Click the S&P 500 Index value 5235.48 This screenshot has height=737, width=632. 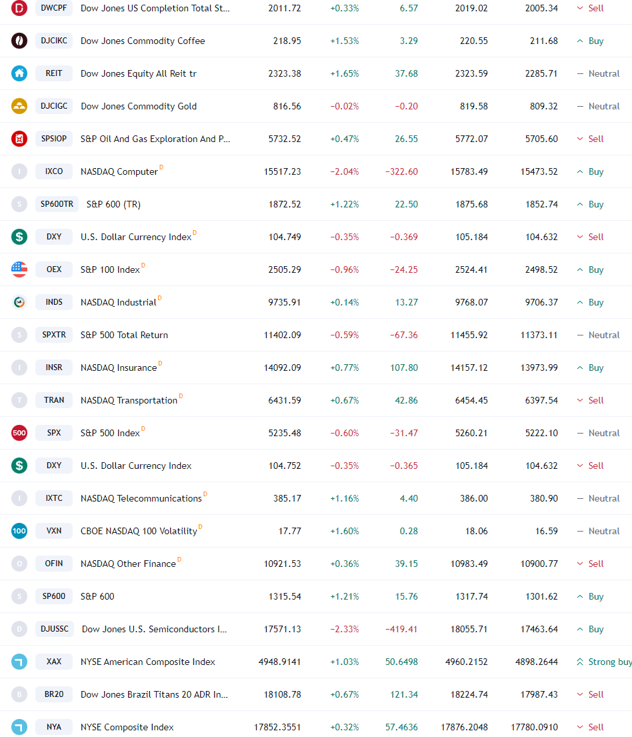[285, 433]
